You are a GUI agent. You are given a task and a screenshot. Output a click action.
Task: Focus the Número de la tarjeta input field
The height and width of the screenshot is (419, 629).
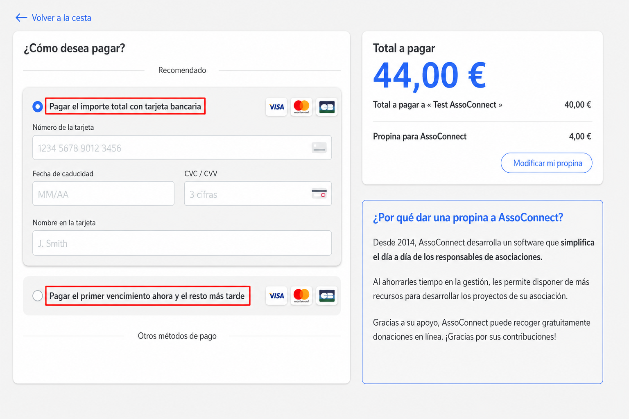182,148
